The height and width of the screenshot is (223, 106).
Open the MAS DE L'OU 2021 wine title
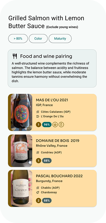(x=52, y=100)
